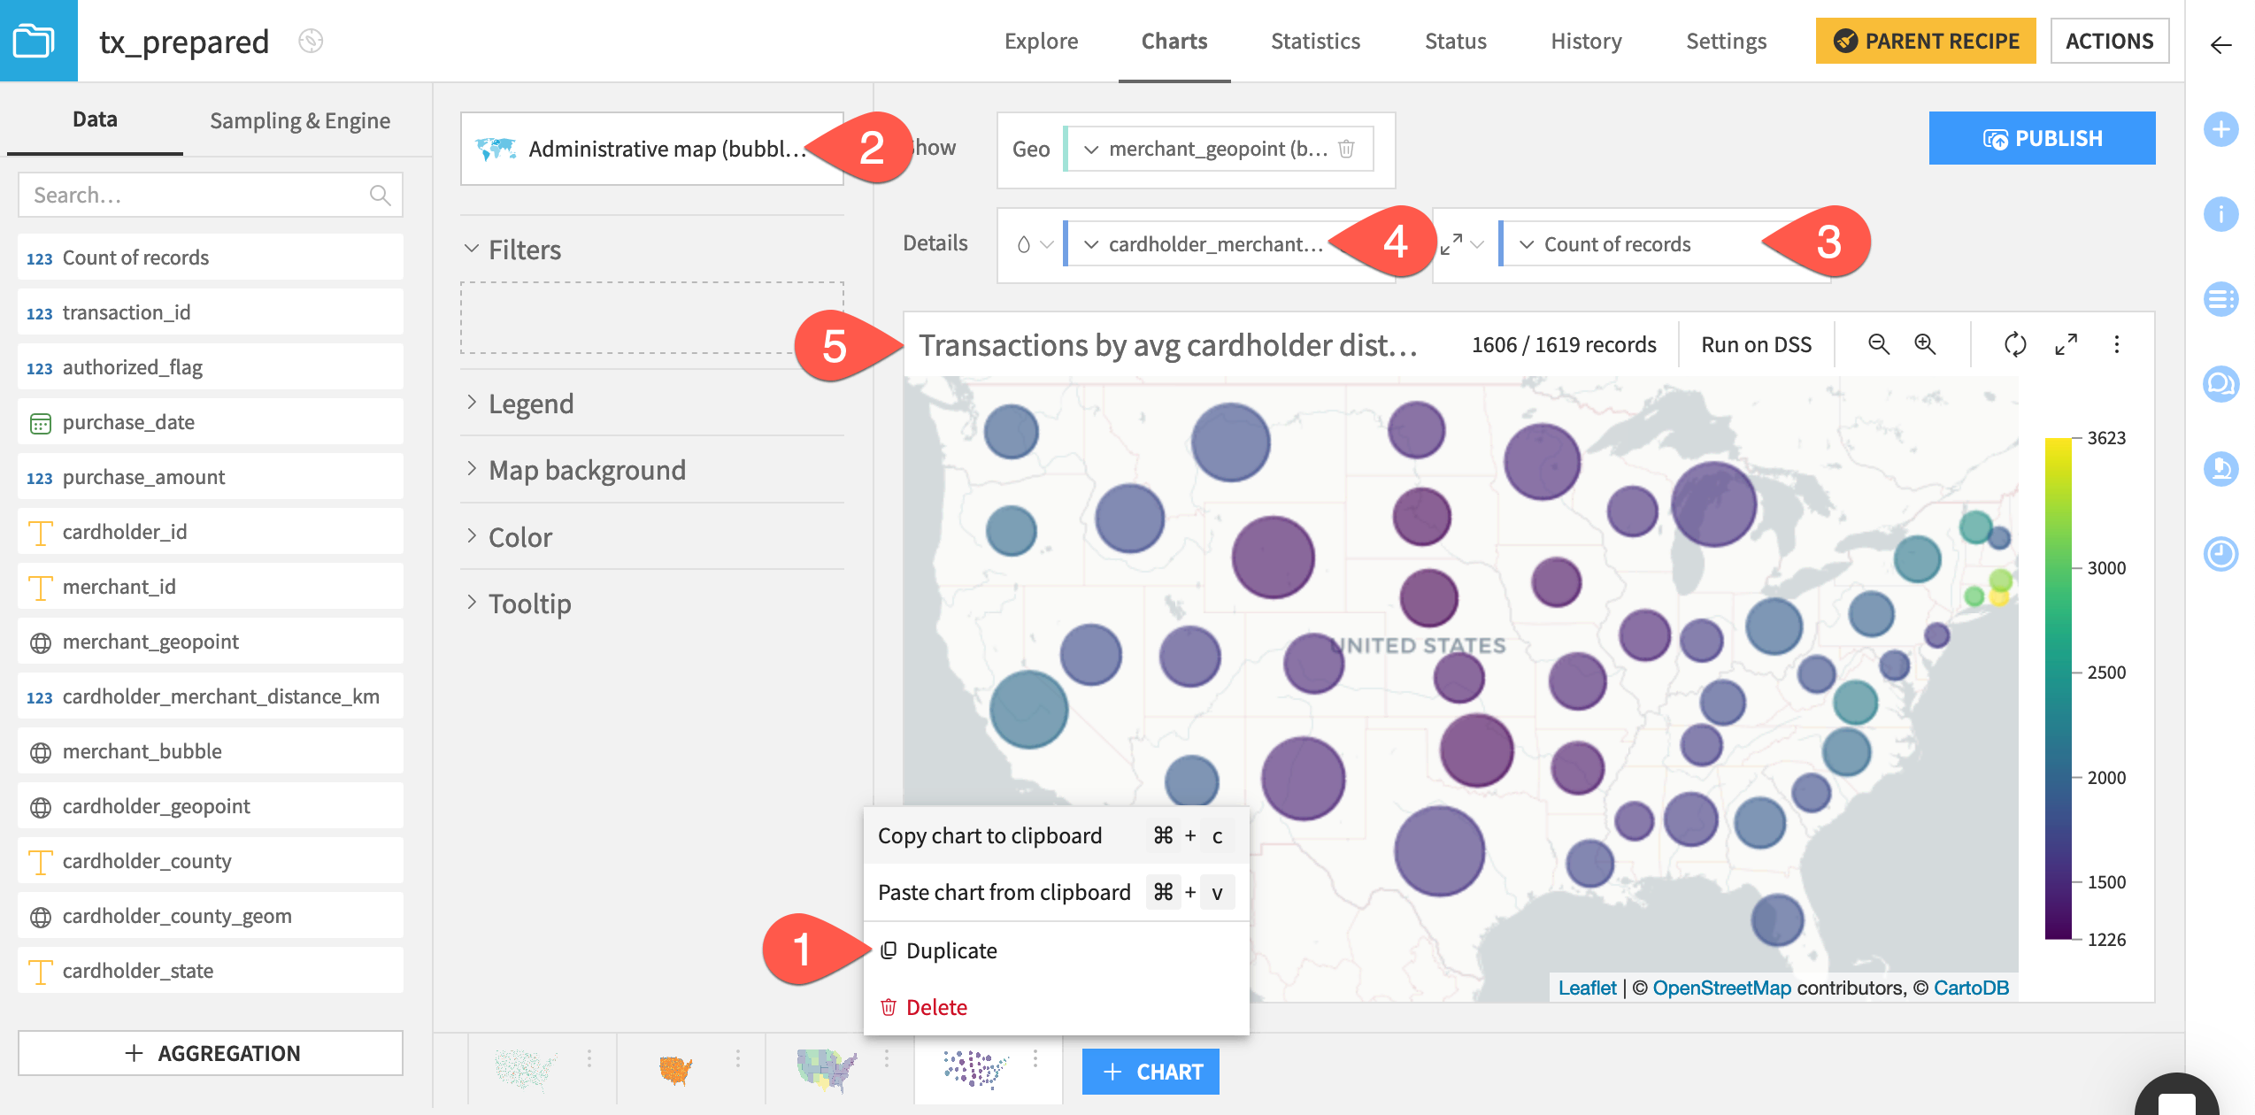This screenshot has height=1115, width=2255.
Task: Click the + CHART button
Action: [1151, 1072]
